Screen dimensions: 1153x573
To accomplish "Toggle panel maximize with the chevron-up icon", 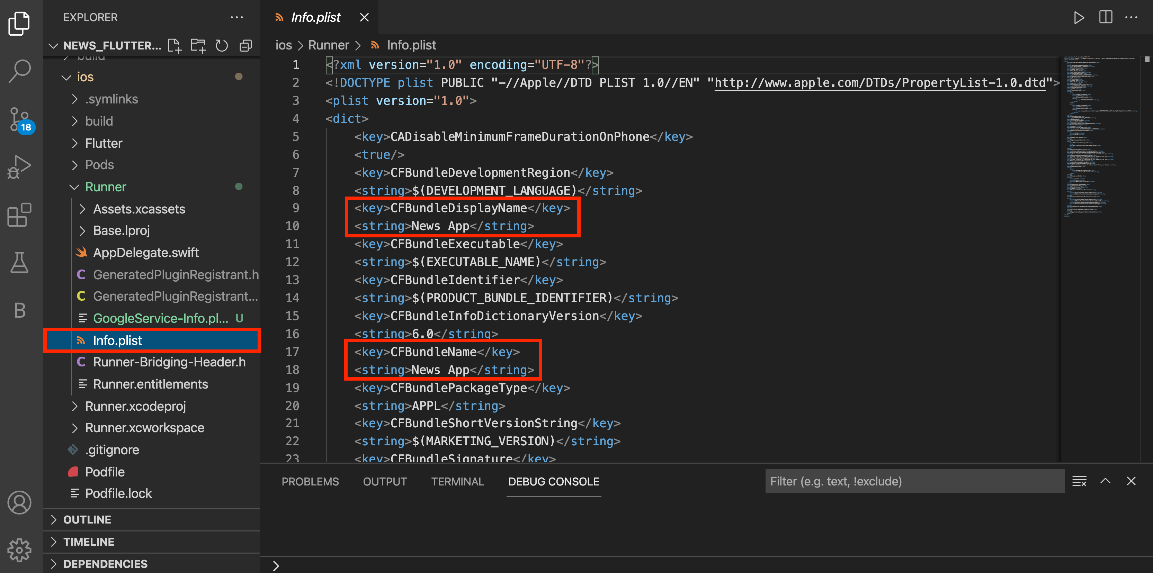I will pyautogui.click(x=1105, y=481).
